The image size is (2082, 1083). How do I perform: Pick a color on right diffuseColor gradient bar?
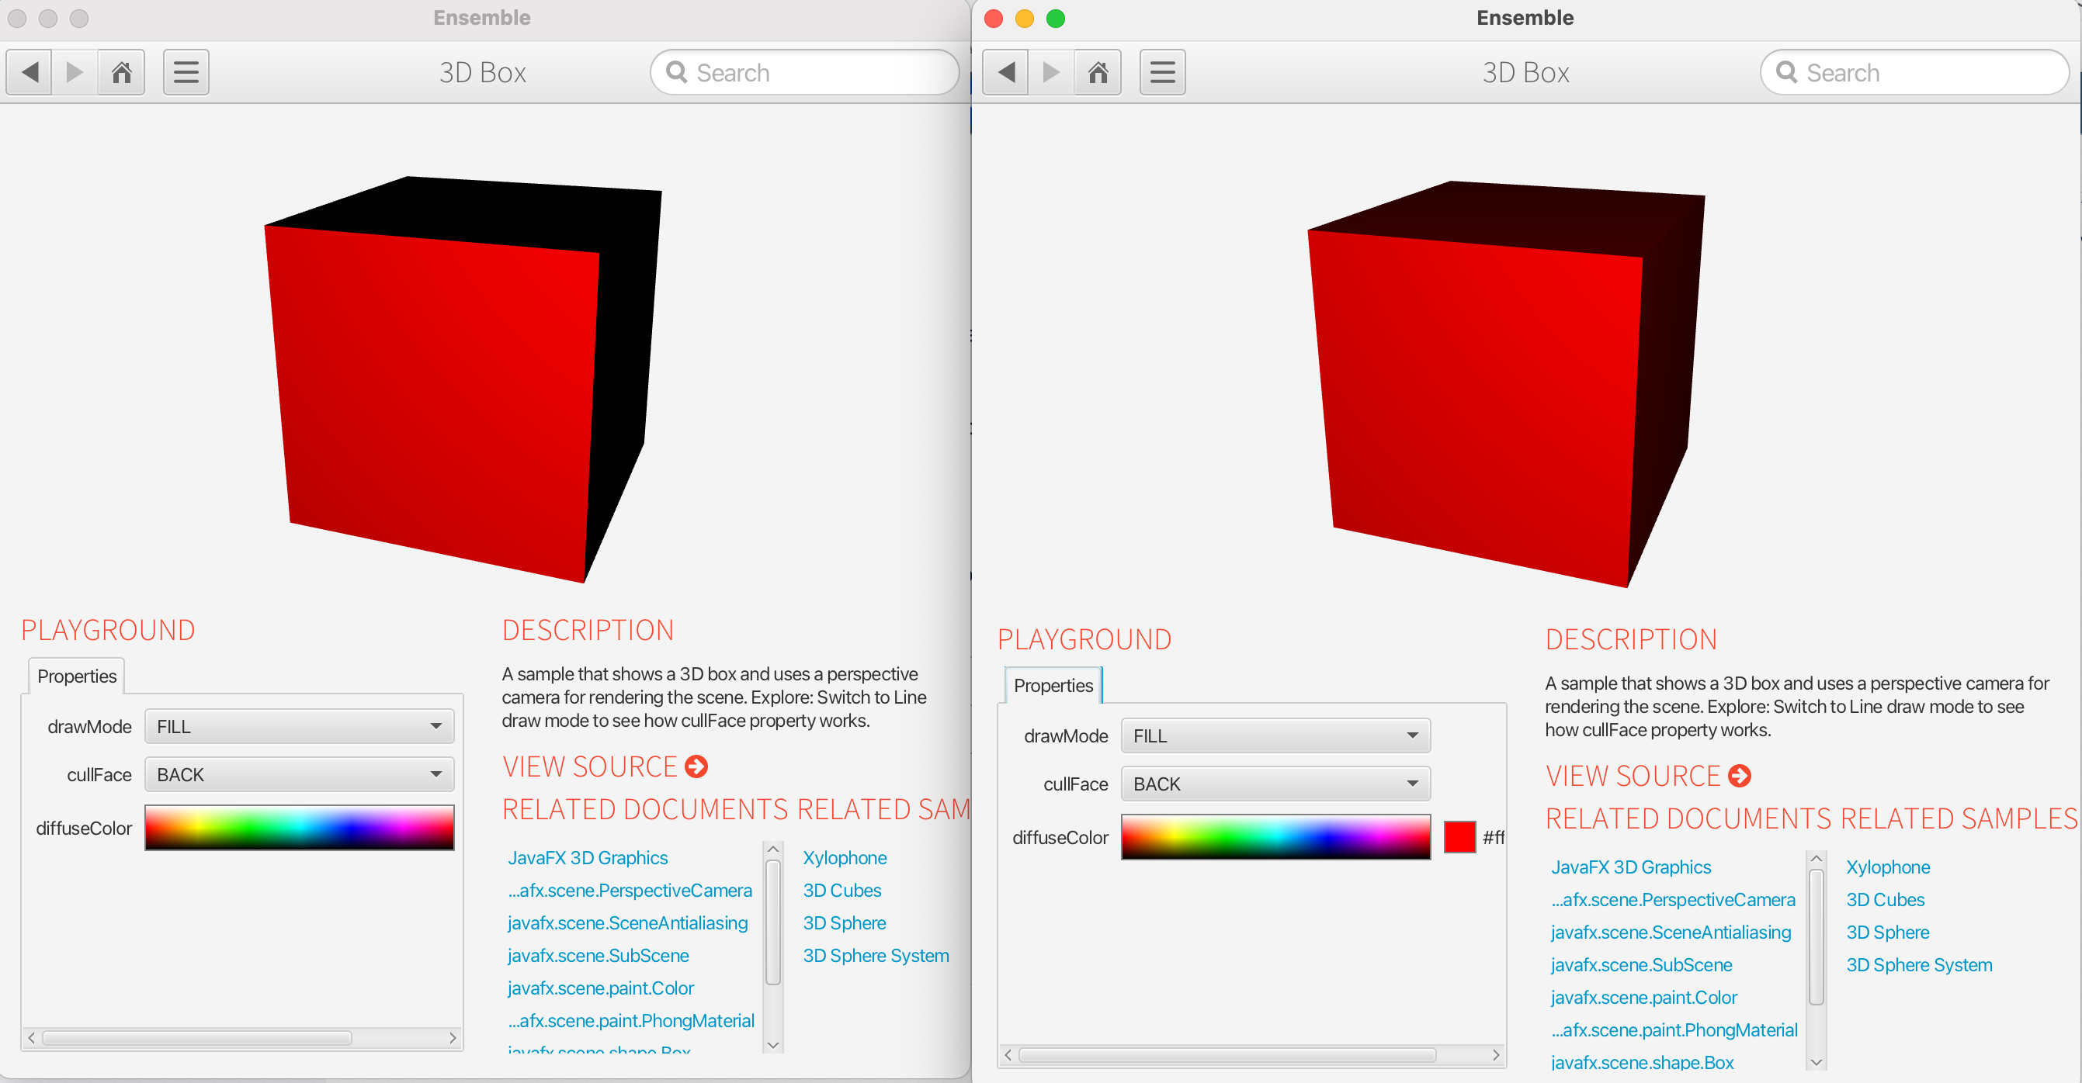click(x=1275, y=838)
